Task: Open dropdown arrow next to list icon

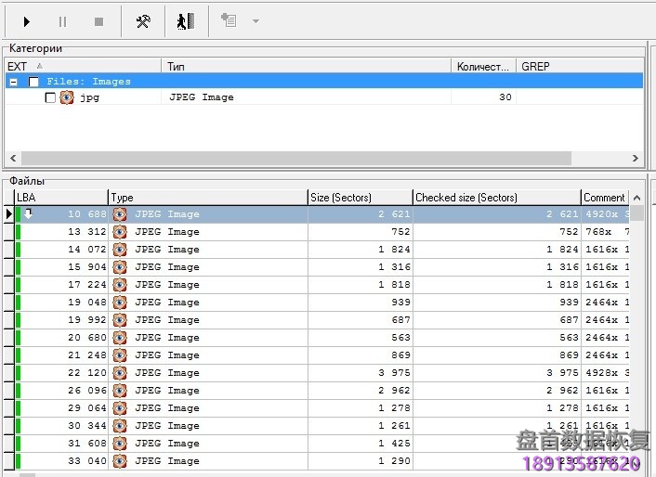Action: tap(256, 21)
